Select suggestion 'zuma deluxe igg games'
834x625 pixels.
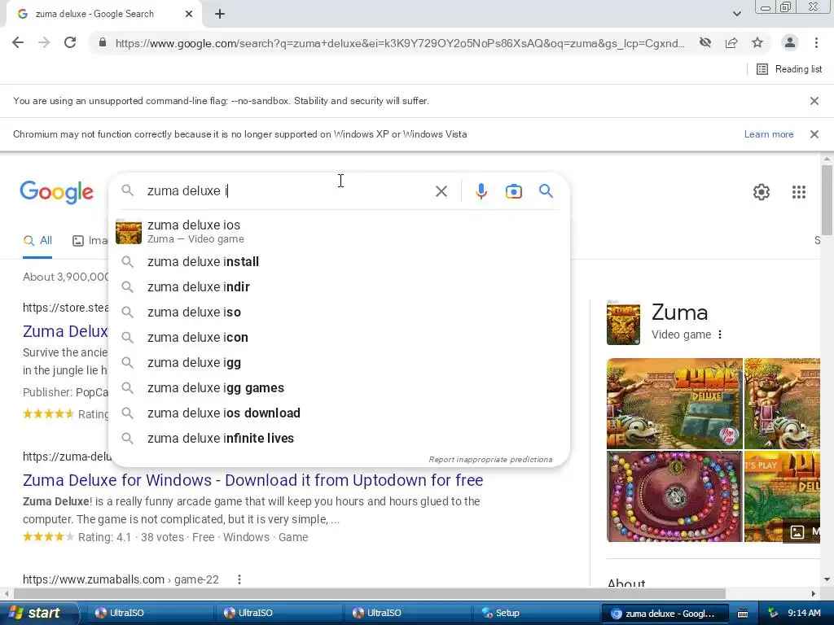pos(339,388)
